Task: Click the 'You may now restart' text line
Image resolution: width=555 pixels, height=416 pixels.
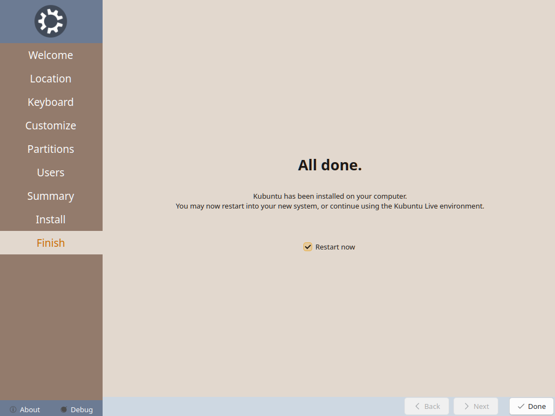Action: click(x=330, y=206)
